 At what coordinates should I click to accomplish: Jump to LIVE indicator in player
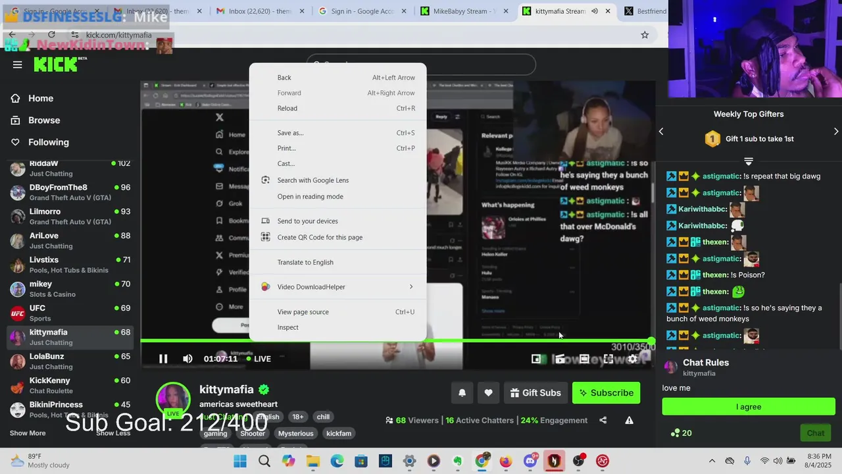[259, 359]
